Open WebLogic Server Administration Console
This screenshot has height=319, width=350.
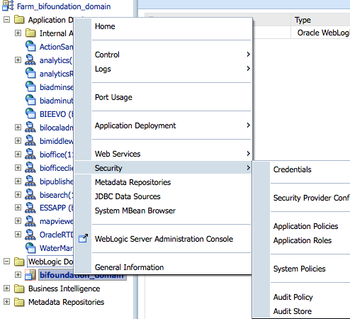click(163, 239)
